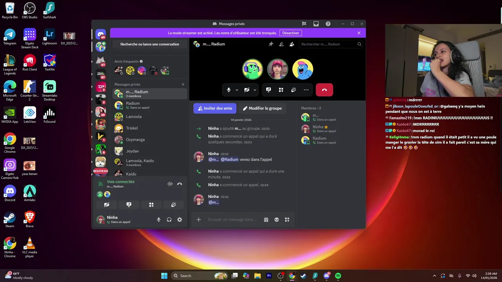Deafen with headphones icon in user panel
The image size is (502, 282).
point(169,220)
